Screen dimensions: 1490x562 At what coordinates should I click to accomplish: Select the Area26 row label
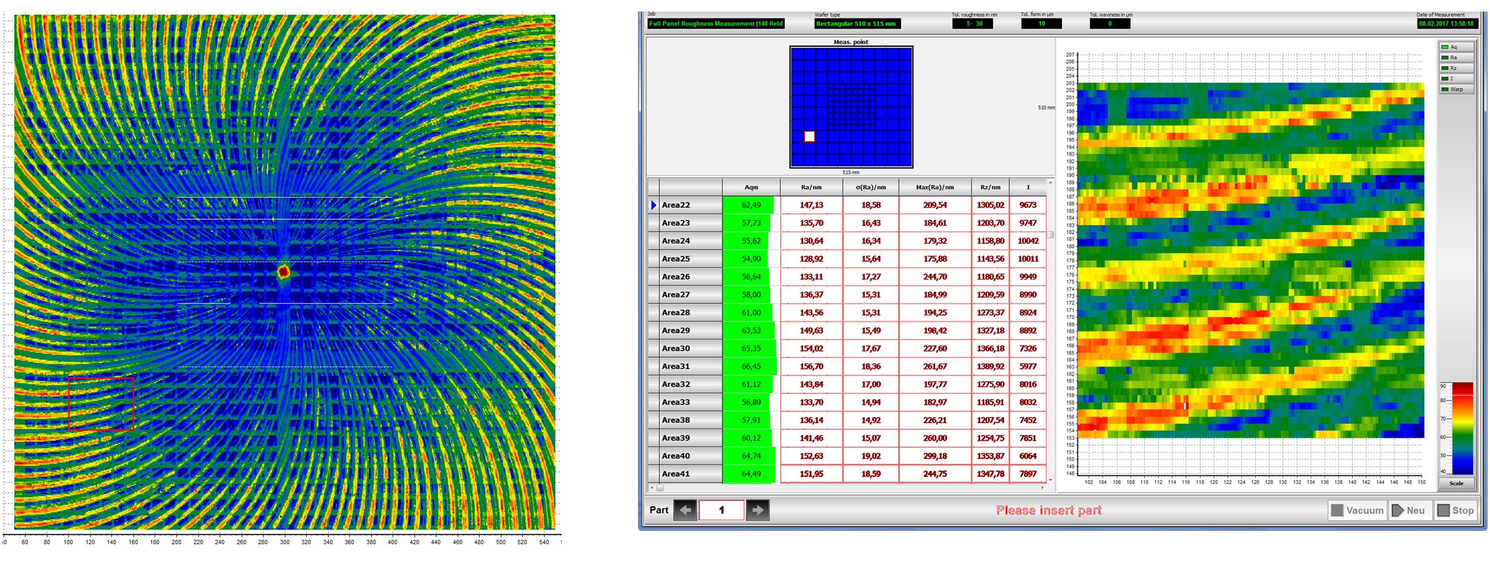(691, 277)
